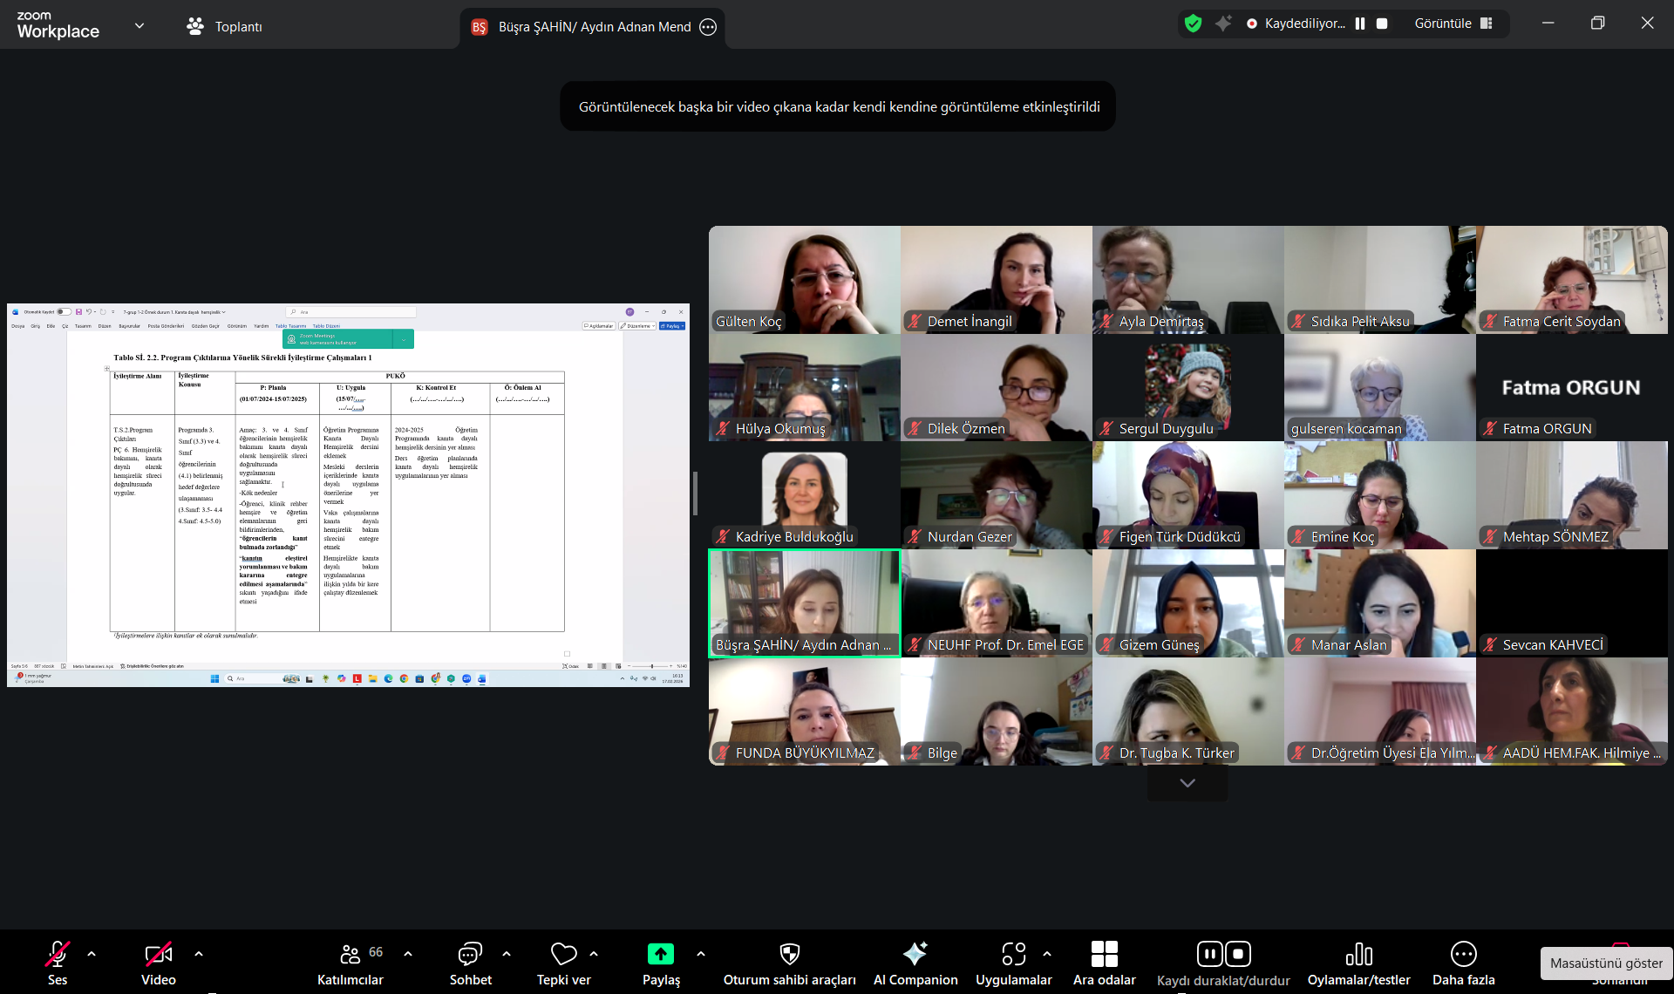
Task: Click Masaüstünü göster button
Action: point(1605,963)
